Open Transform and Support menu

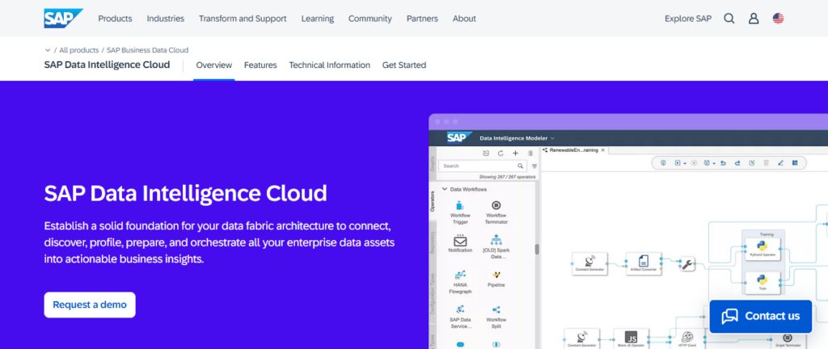(243, 19)
